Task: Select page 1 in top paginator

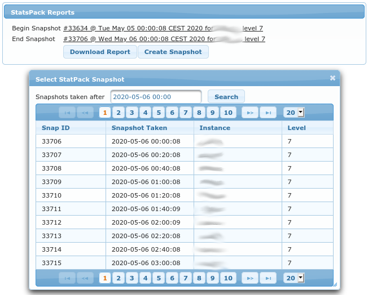Action: [105, 113]
